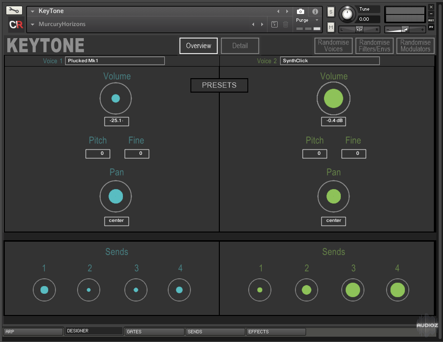
Task: Click Voice 1 Volume knob
Action: point(116,98)
